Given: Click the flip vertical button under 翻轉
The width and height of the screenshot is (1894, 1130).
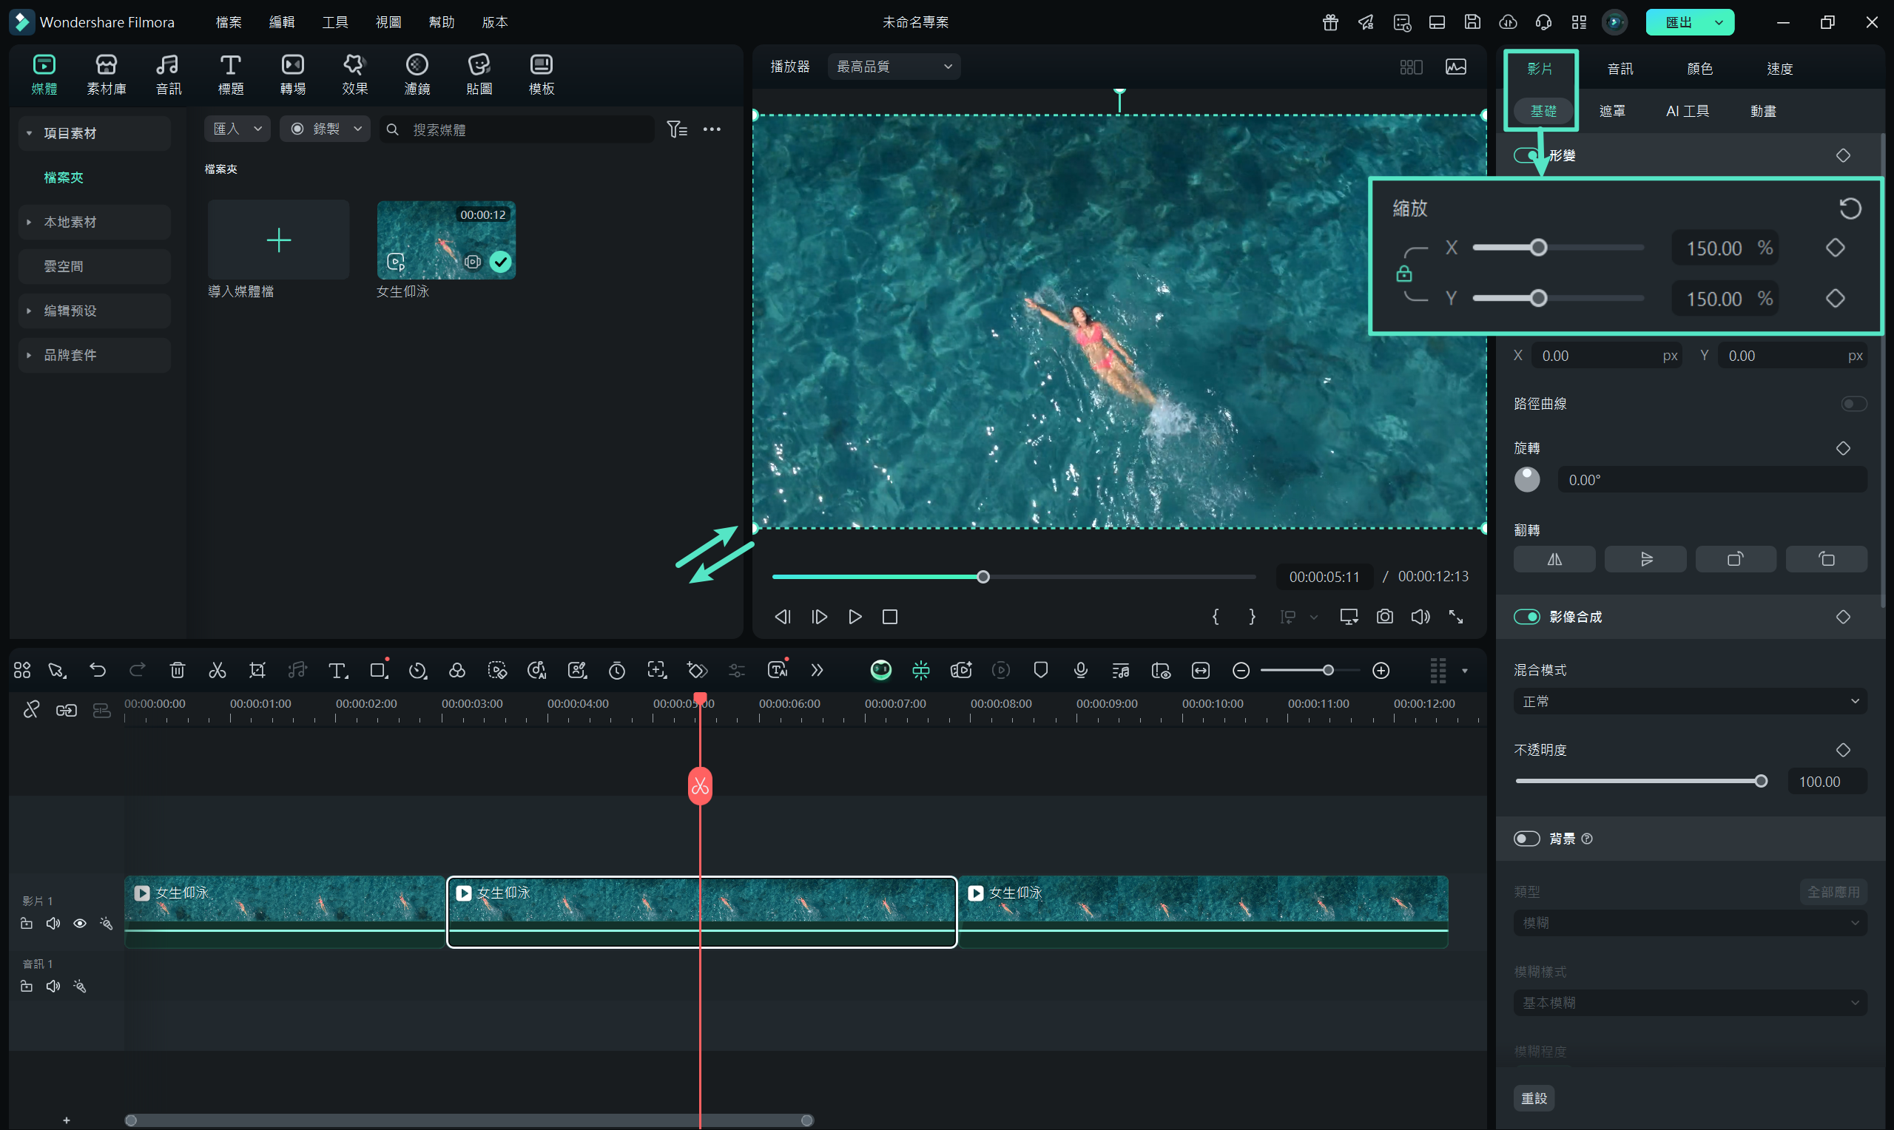Looking at the screenshot, I should 1645,559.
